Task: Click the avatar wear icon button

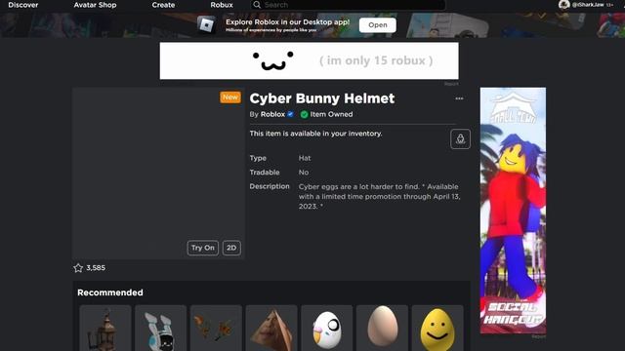Action: click(460, 138)
